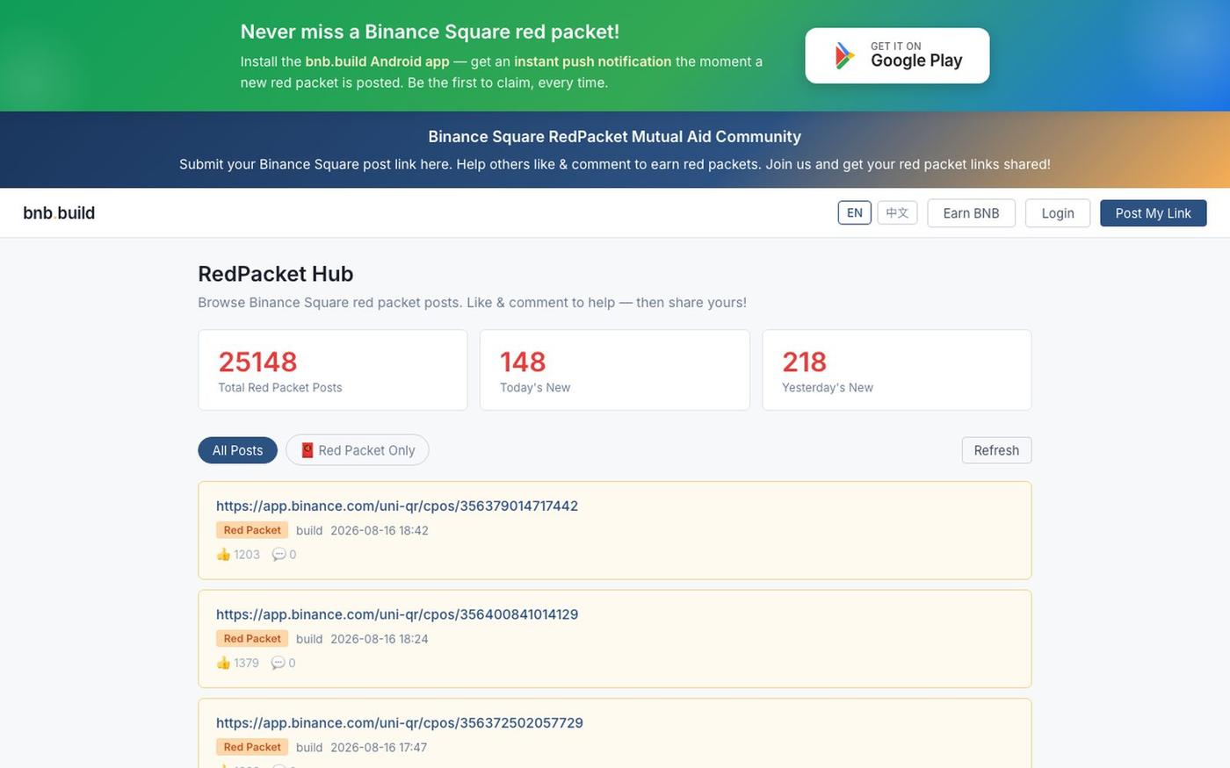Click Red Packet tag on 18:42 post

pos(252,530)
